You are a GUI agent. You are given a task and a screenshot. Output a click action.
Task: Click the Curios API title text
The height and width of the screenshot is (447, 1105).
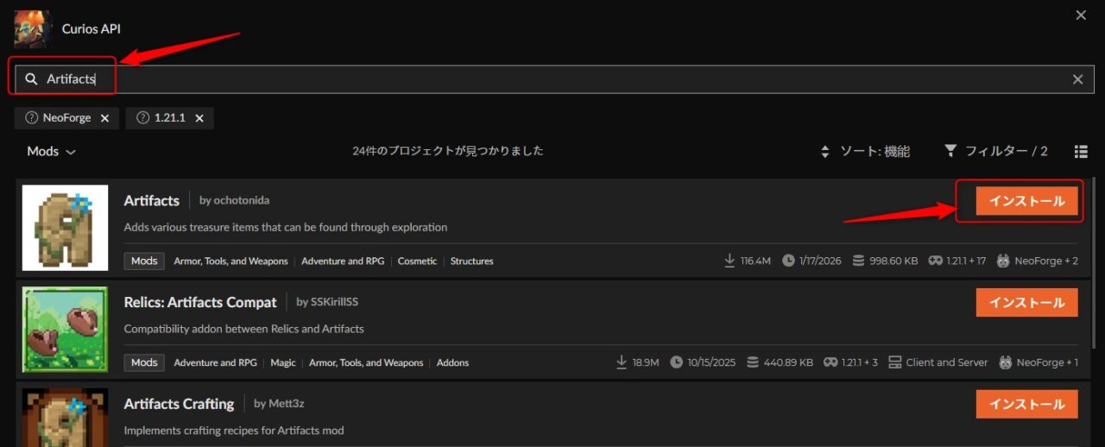click(92, 28)
